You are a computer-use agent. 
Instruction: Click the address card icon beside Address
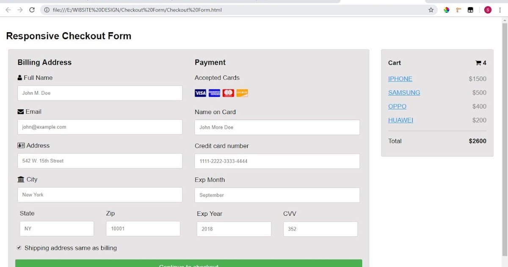point(22,145)
